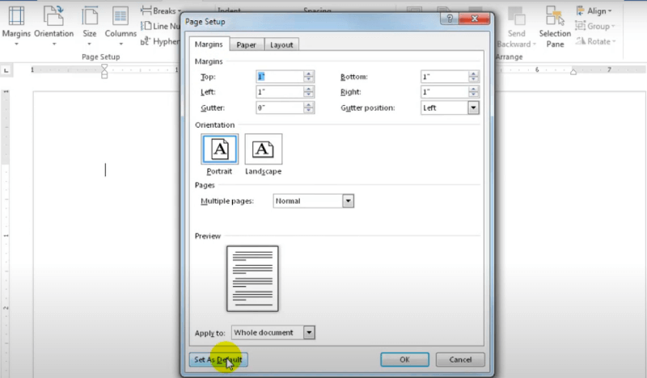The image size is (647, 378).
Task: Open the Align menu
Action: click(594, 10)
